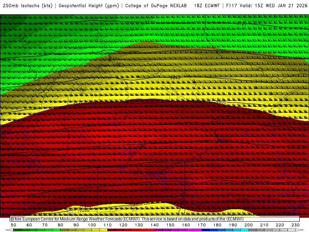Click the legend value 110
This screenshot has width=309, height=232.
pos(108,225)
